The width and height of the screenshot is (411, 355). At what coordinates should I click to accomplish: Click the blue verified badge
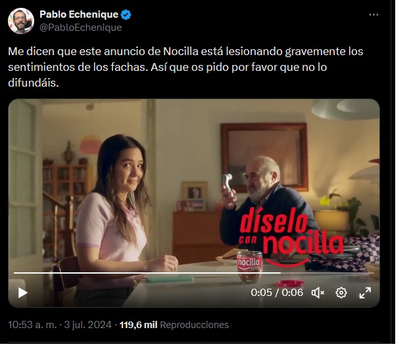126,14
